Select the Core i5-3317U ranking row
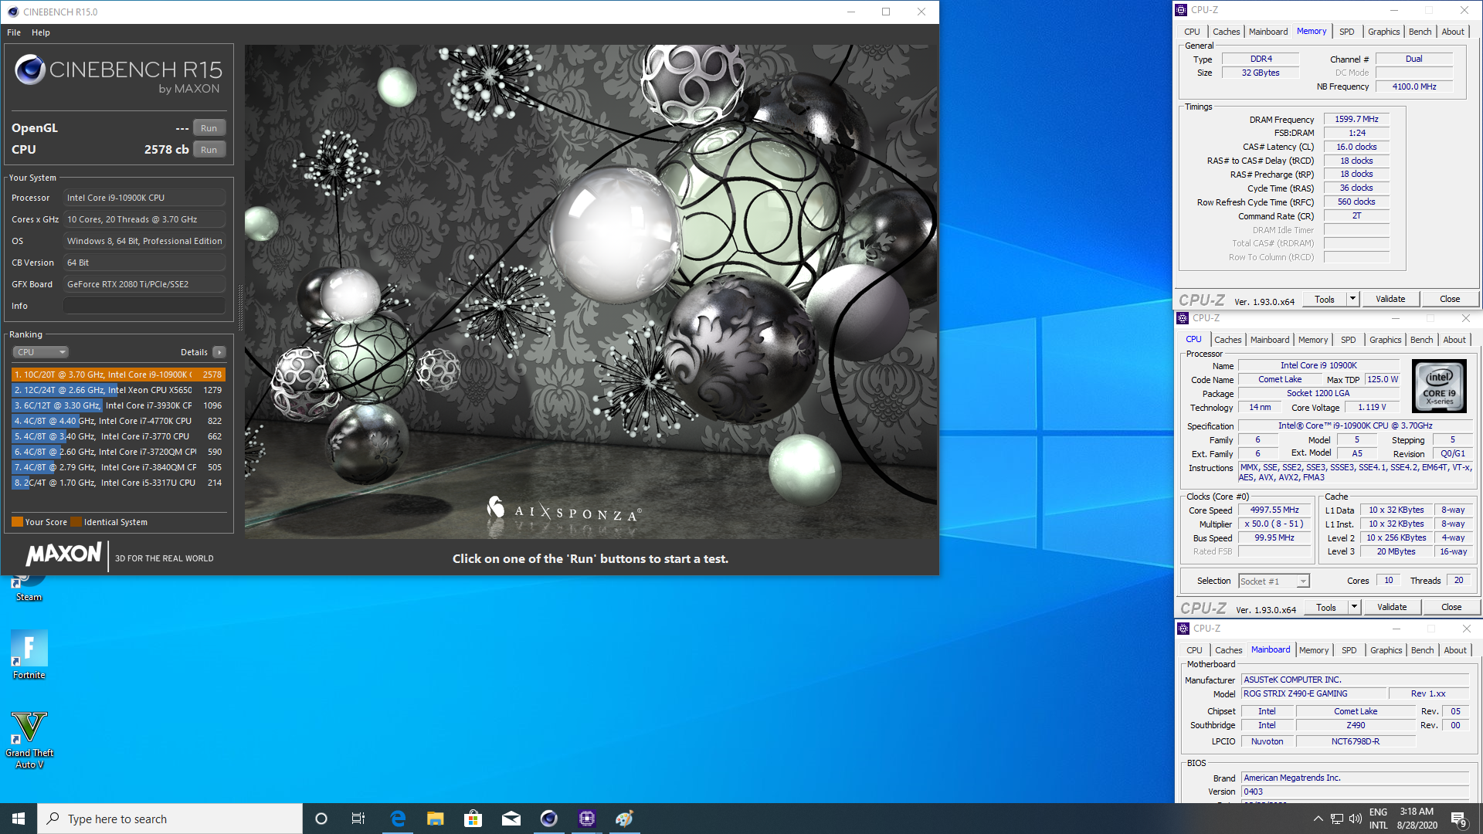The height and width of the screenshot is (834, 1483). pyautogui.click(x=118, y=483)
